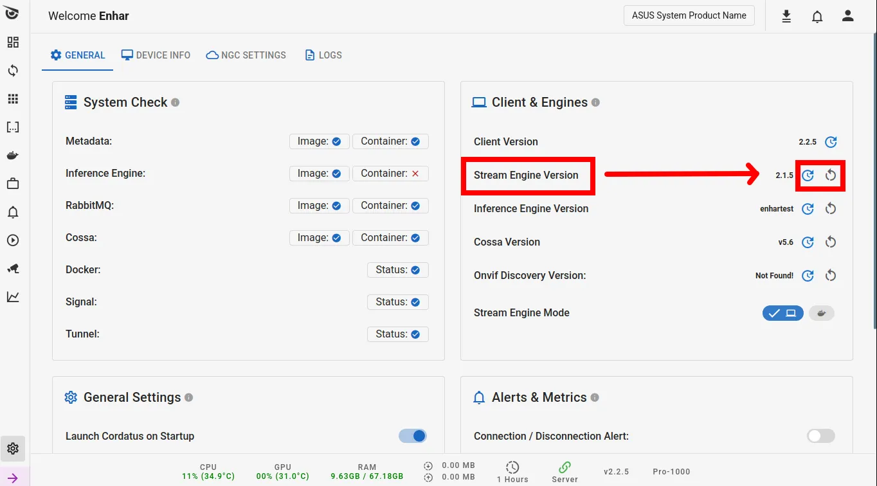Click the Inference Engine Container status chip
The height and width of the screenshot is (486, 877).
pyautogui.click(x=390, y=174)
